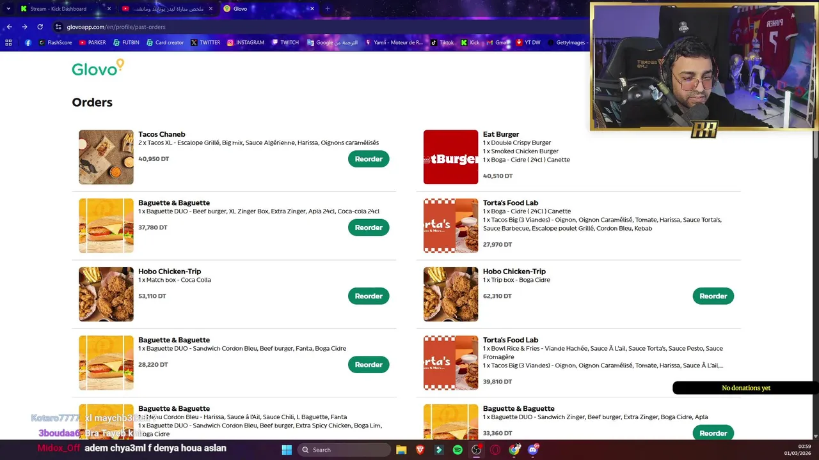The width and height of the screenshot is (819, 460).
Task: Open the Kick bookmark
Action: click(x=470, y=43)
